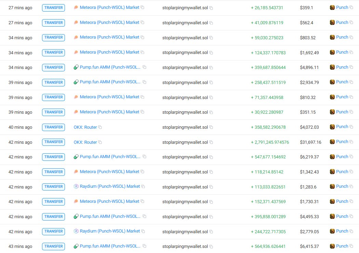Open Raydium (Punch-WSOL) Market link in $1,283.6 row
The image size is (359, 253).
click(x=110, y=186)
